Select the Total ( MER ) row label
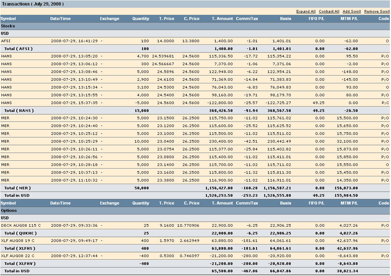The image size is (391, 276). (x=17, y=188)
